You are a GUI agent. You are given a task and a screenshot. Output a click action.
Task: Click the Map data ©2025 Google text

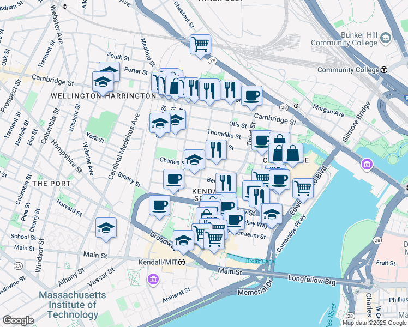pyautogui.click(x=375, y=323)
